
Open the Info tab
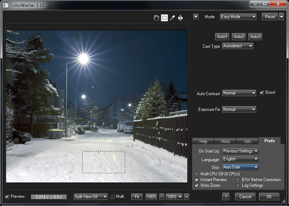tap(247, 141)
